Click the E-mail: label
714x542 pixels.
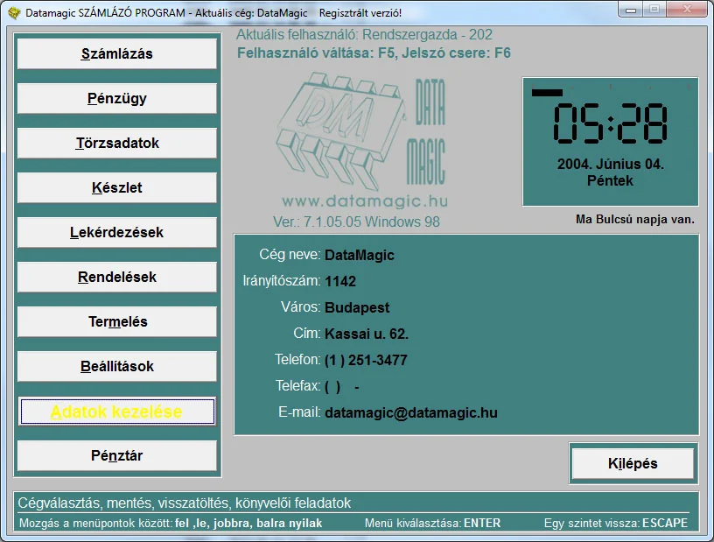point(299,412)
